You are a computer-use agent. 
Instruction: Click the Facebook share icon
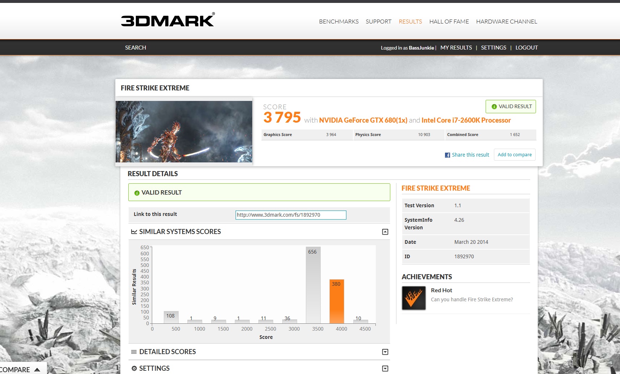[x=448, y=155]
